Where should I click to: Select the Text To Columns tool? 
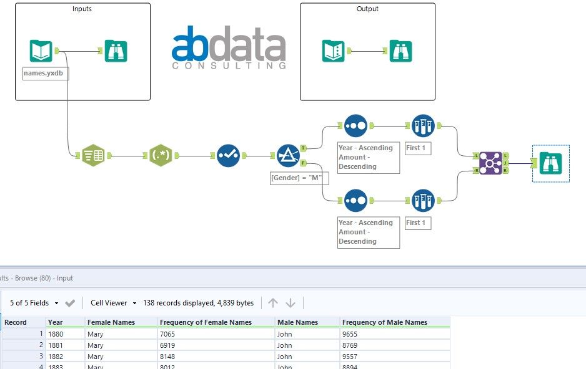[93, 155]
